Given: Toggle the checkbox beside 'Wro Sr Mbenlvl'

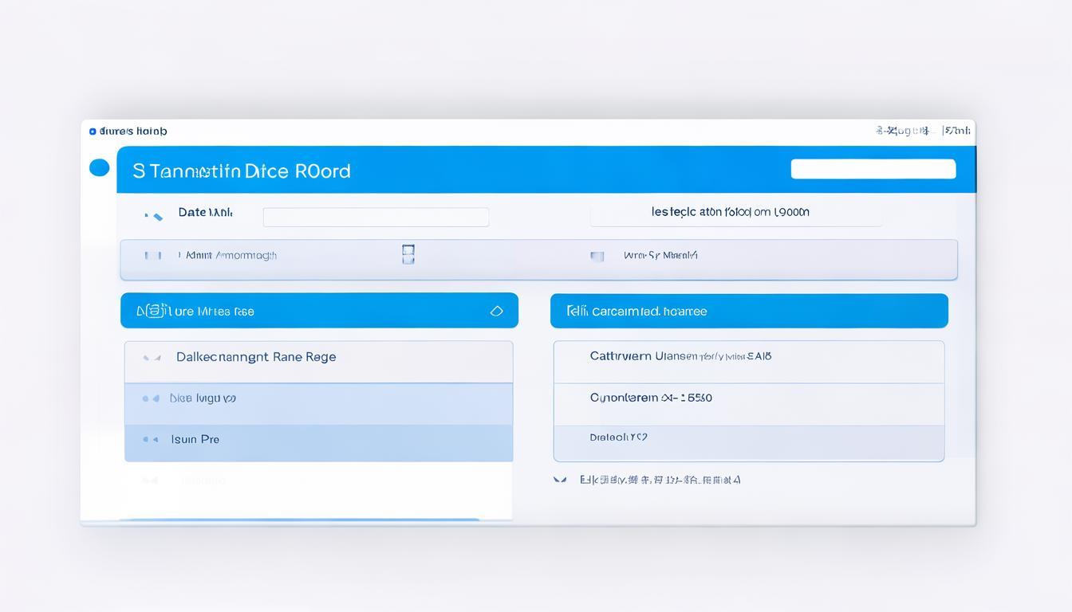Looking at the screenshot, I should point(596,256).
